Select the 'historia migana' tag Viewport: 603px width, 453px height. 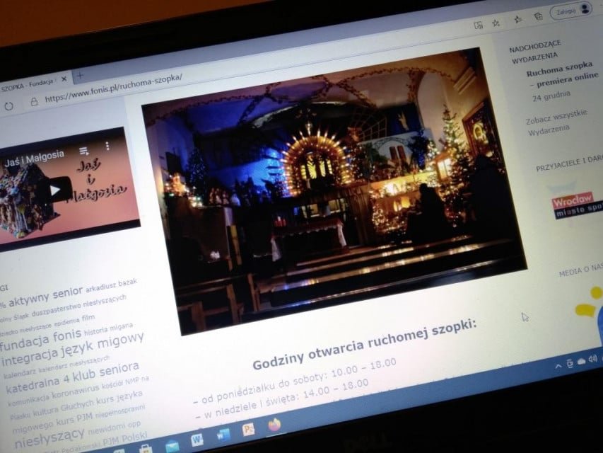pos(108,329)
